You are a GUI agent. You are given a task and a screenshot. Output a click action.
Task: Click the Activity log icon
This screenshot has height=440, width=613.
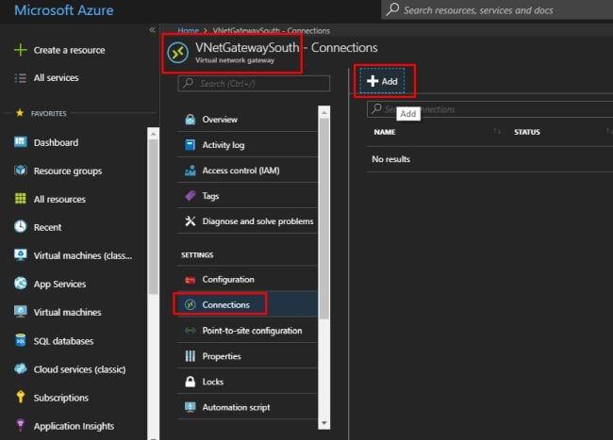(190, 145)
